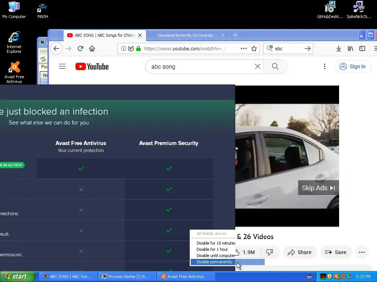Click the grayed-out forward arrow in Firefox

click(68, 49)
